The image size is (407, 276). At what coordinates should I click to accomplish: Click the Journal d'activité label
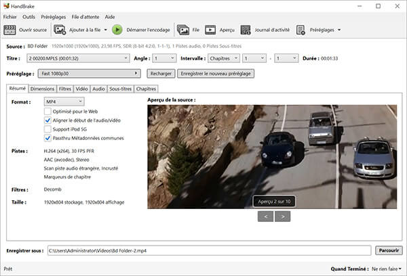[x=272, y=30]
